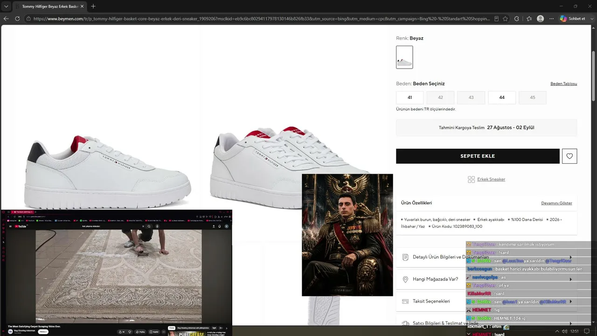Choose shoe size 41
Image resolution: width=597 pixels, height=336 pixels.
(410, 98)
